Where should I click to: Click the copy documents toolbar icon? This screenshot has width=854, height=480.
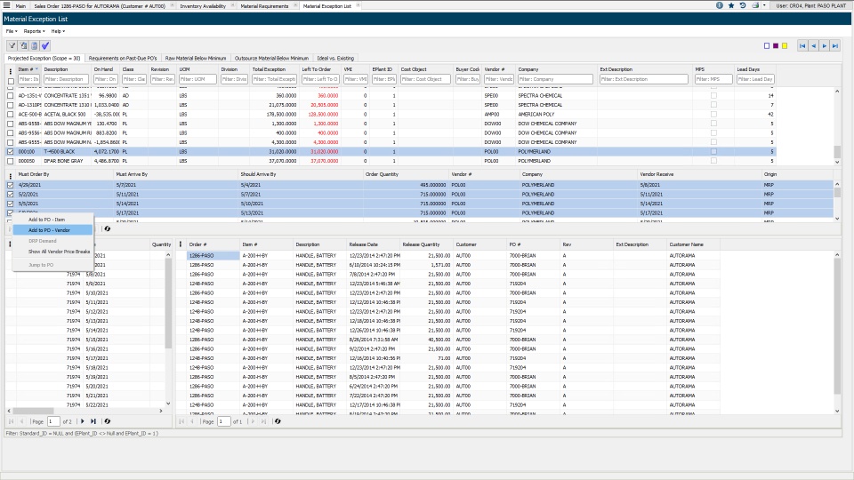(23, 45)
